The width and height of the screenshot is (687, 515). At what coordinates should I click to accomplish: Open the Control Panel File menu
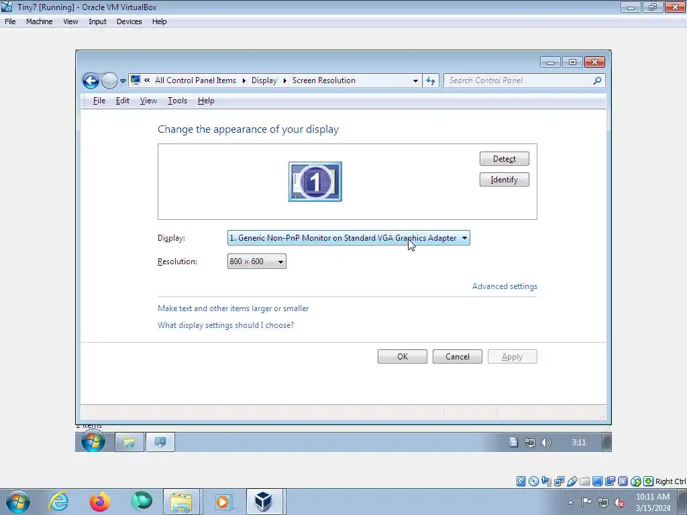point(99,101)
